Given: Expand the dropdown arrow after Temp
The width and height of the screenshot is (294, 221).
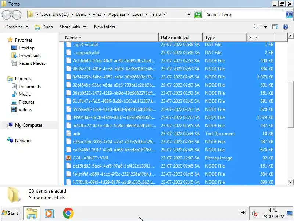Looking at the screenshot, I should [x=164, y=14].
